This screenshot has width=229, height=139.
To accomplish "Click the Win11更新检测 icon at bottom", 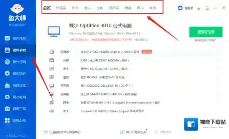I will (x=122, y=132).
